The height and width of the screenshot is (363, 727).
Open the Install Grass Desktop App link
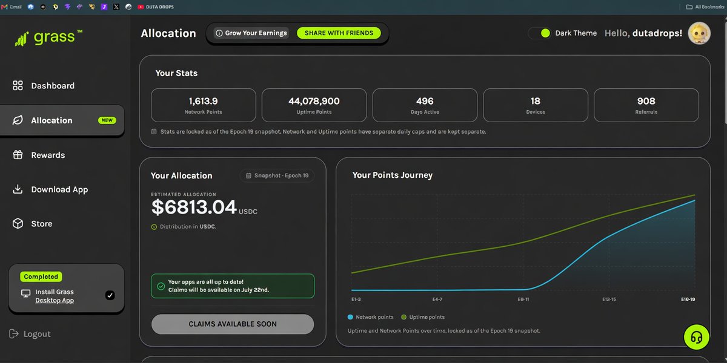pos(55,296)
